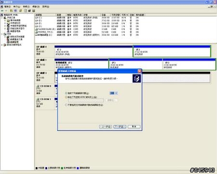The height and width of the screenshot is (174, 217).
Task: Select the mount in NTFS folder radio
Action: pos(66,97)
